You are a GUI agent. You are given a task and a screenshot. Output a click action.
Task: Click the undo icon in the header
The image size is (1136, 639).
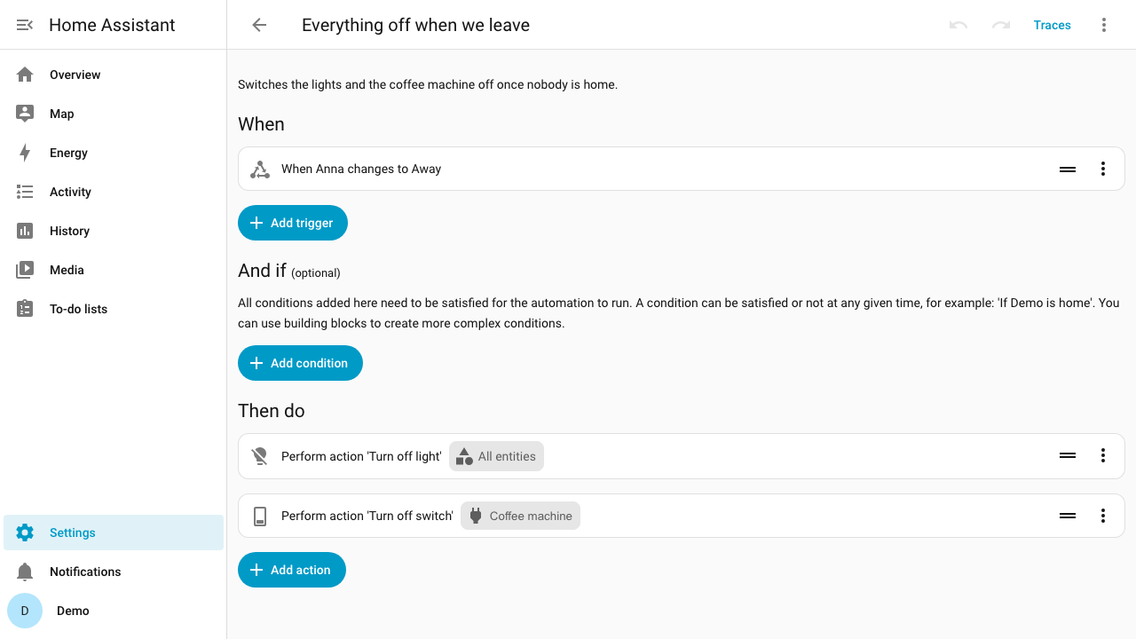(x=958, y=25)
